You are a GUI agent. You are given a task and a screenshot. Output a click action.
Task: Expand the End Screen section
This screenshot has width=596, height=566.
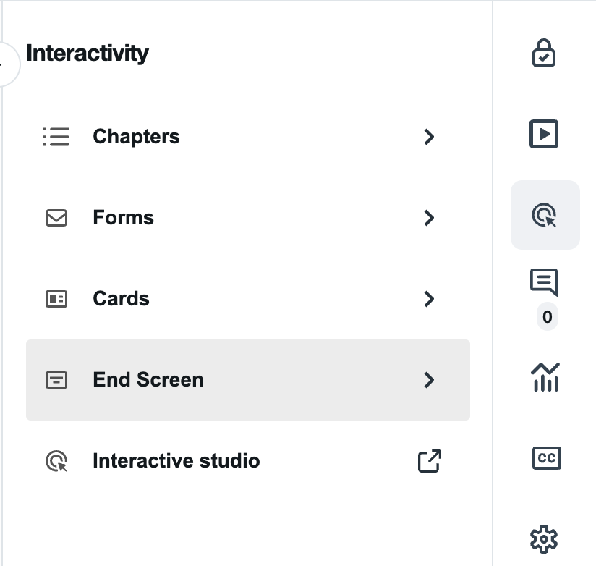coord(429,380)
